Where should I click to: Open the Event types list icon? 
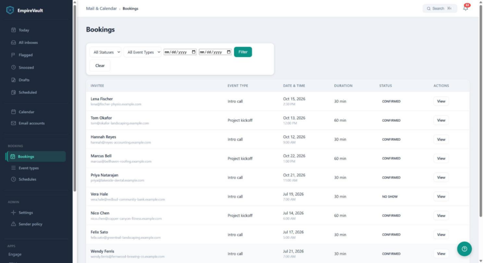pyautogui.click(x=13, y=168)
